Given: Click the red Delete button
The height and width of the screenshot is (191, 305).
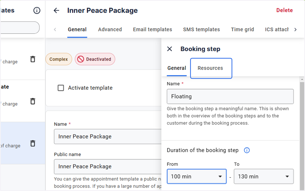Looking at the screenshot, I should tap(285, 10).
